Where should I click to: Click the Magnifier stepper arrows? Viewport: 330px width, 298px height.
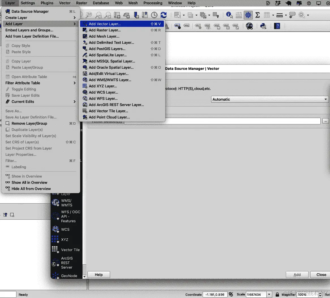tap(320, 294)
